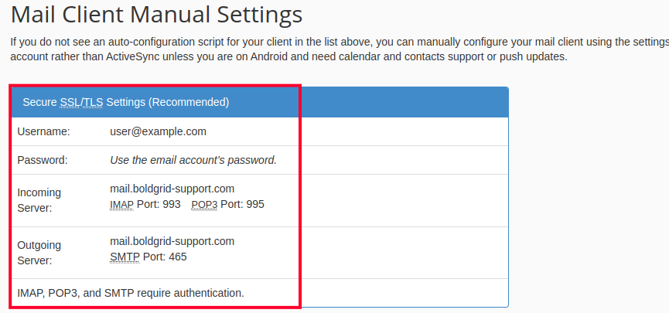669x313 pixels.
Task: Click the Secure SSL/TLS Settings panel header
Action: 259,101
